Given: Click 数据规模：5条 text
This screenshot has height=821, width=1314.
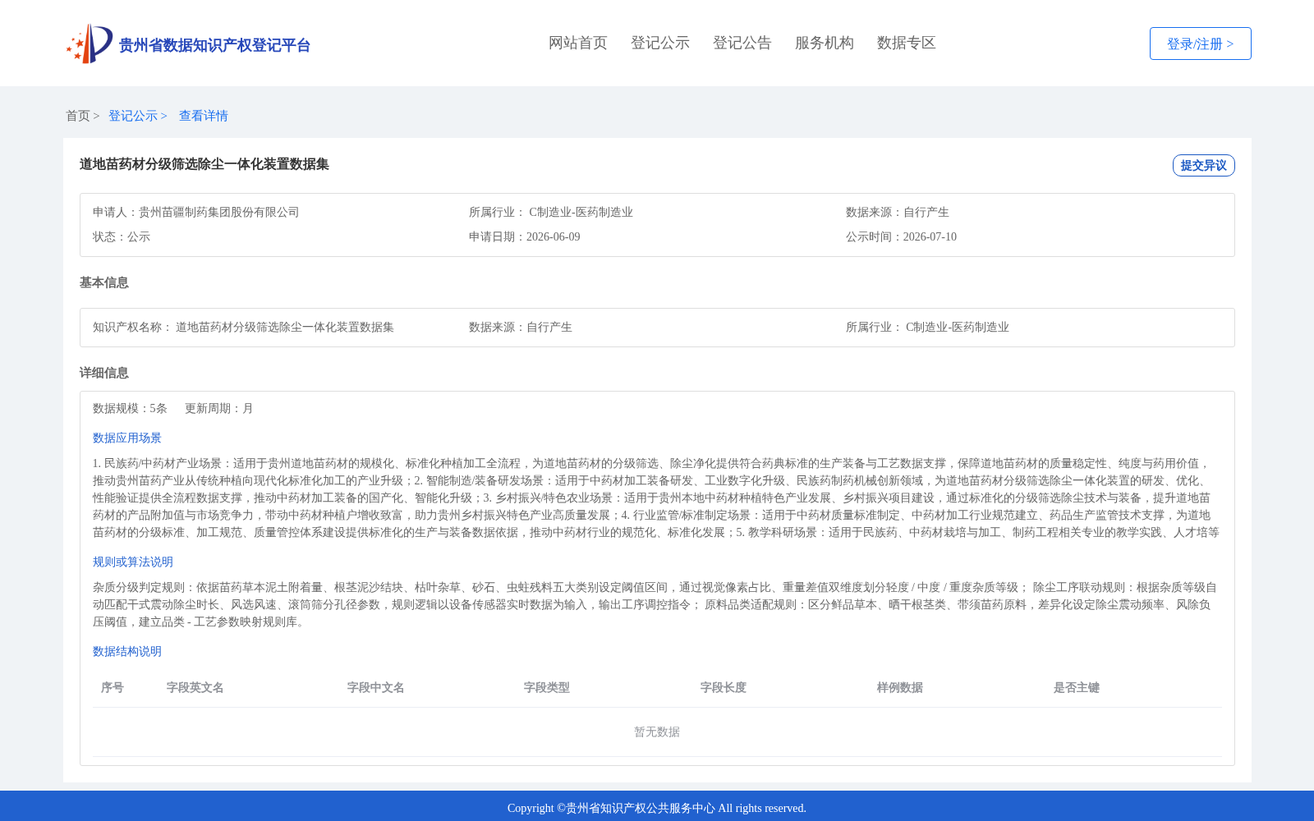Looking at the screenshot, I should click(130, 408).
